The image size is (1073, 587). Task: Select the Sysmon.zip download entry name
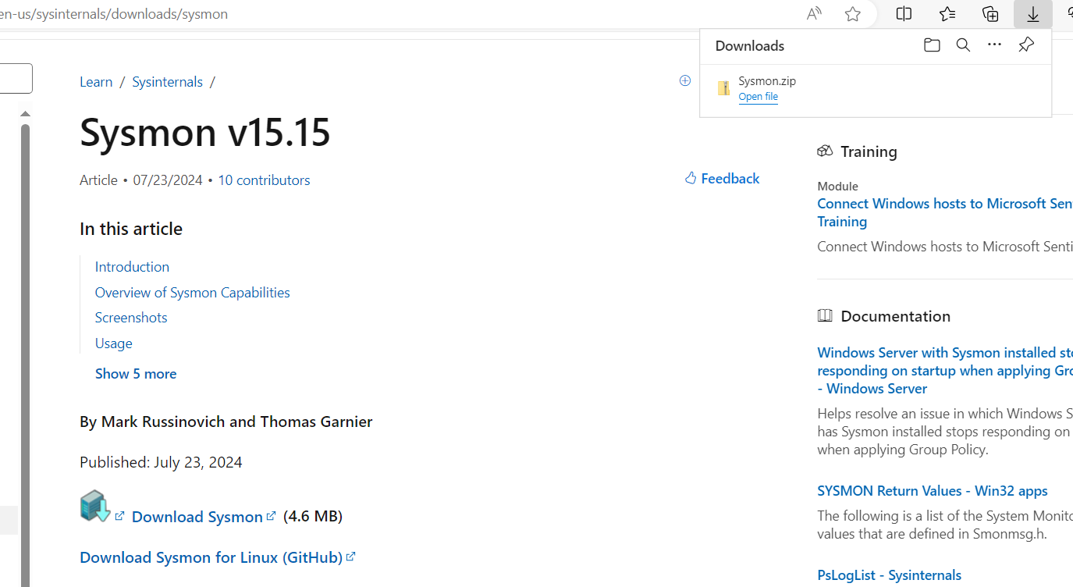(767, 80)
